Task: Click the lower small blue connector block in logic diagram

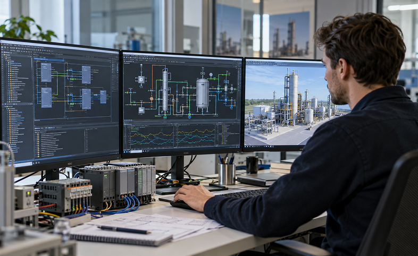Action: (x=71, y=97)
